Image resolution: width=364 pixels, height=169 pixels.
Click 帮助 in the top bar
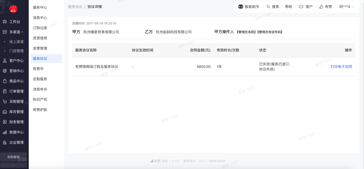(288, 7)
